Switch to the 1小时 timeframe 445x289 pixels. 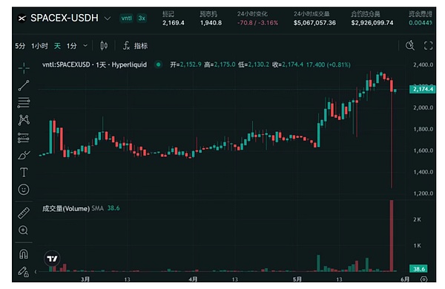tap(39, 46)
